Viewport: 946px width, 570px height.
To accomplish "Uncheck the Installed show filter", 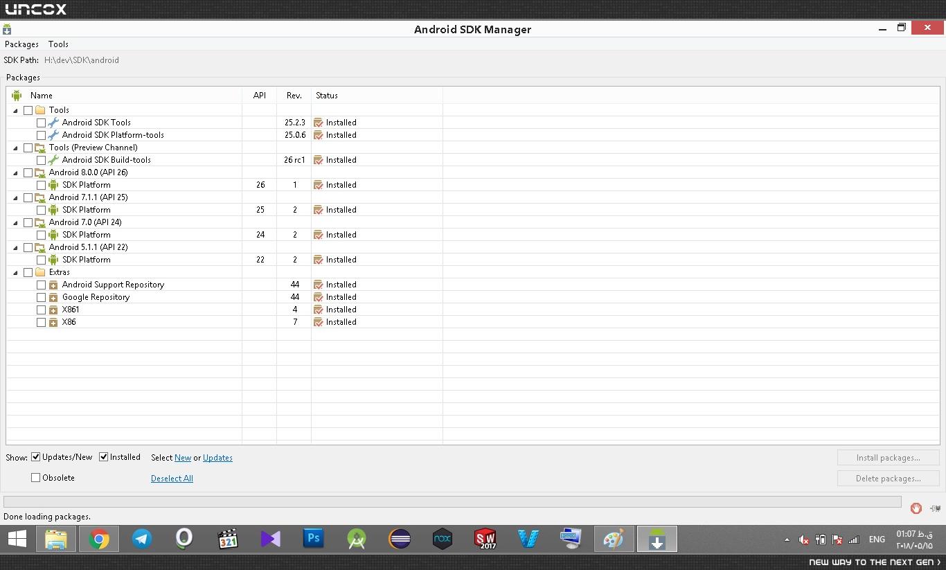I will [103, 457].
